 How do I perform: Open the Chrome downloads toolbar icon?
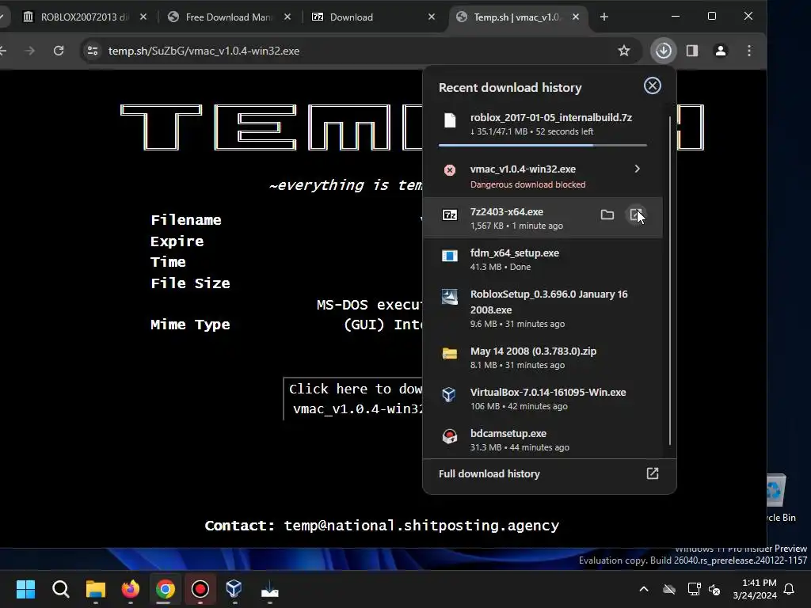664,51
